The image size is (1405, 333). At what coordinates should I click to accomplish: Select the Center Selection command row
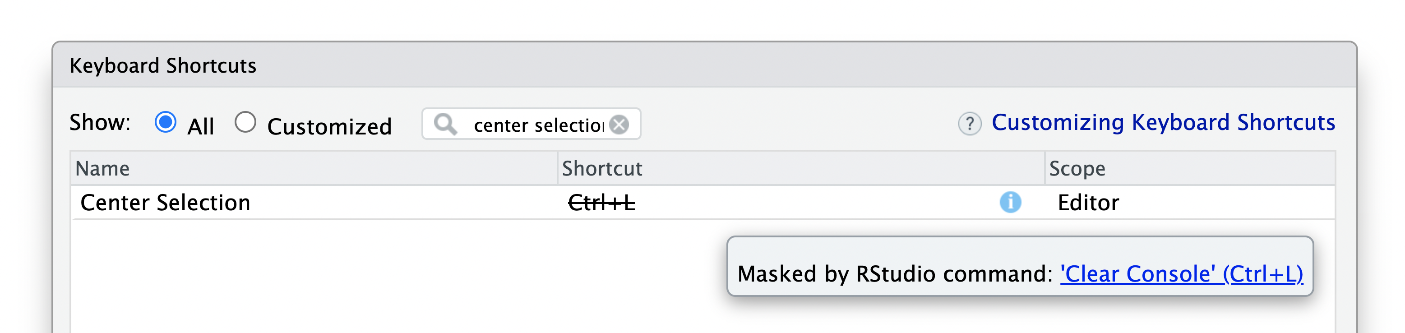pyautogui.click(x=703, y=203)
